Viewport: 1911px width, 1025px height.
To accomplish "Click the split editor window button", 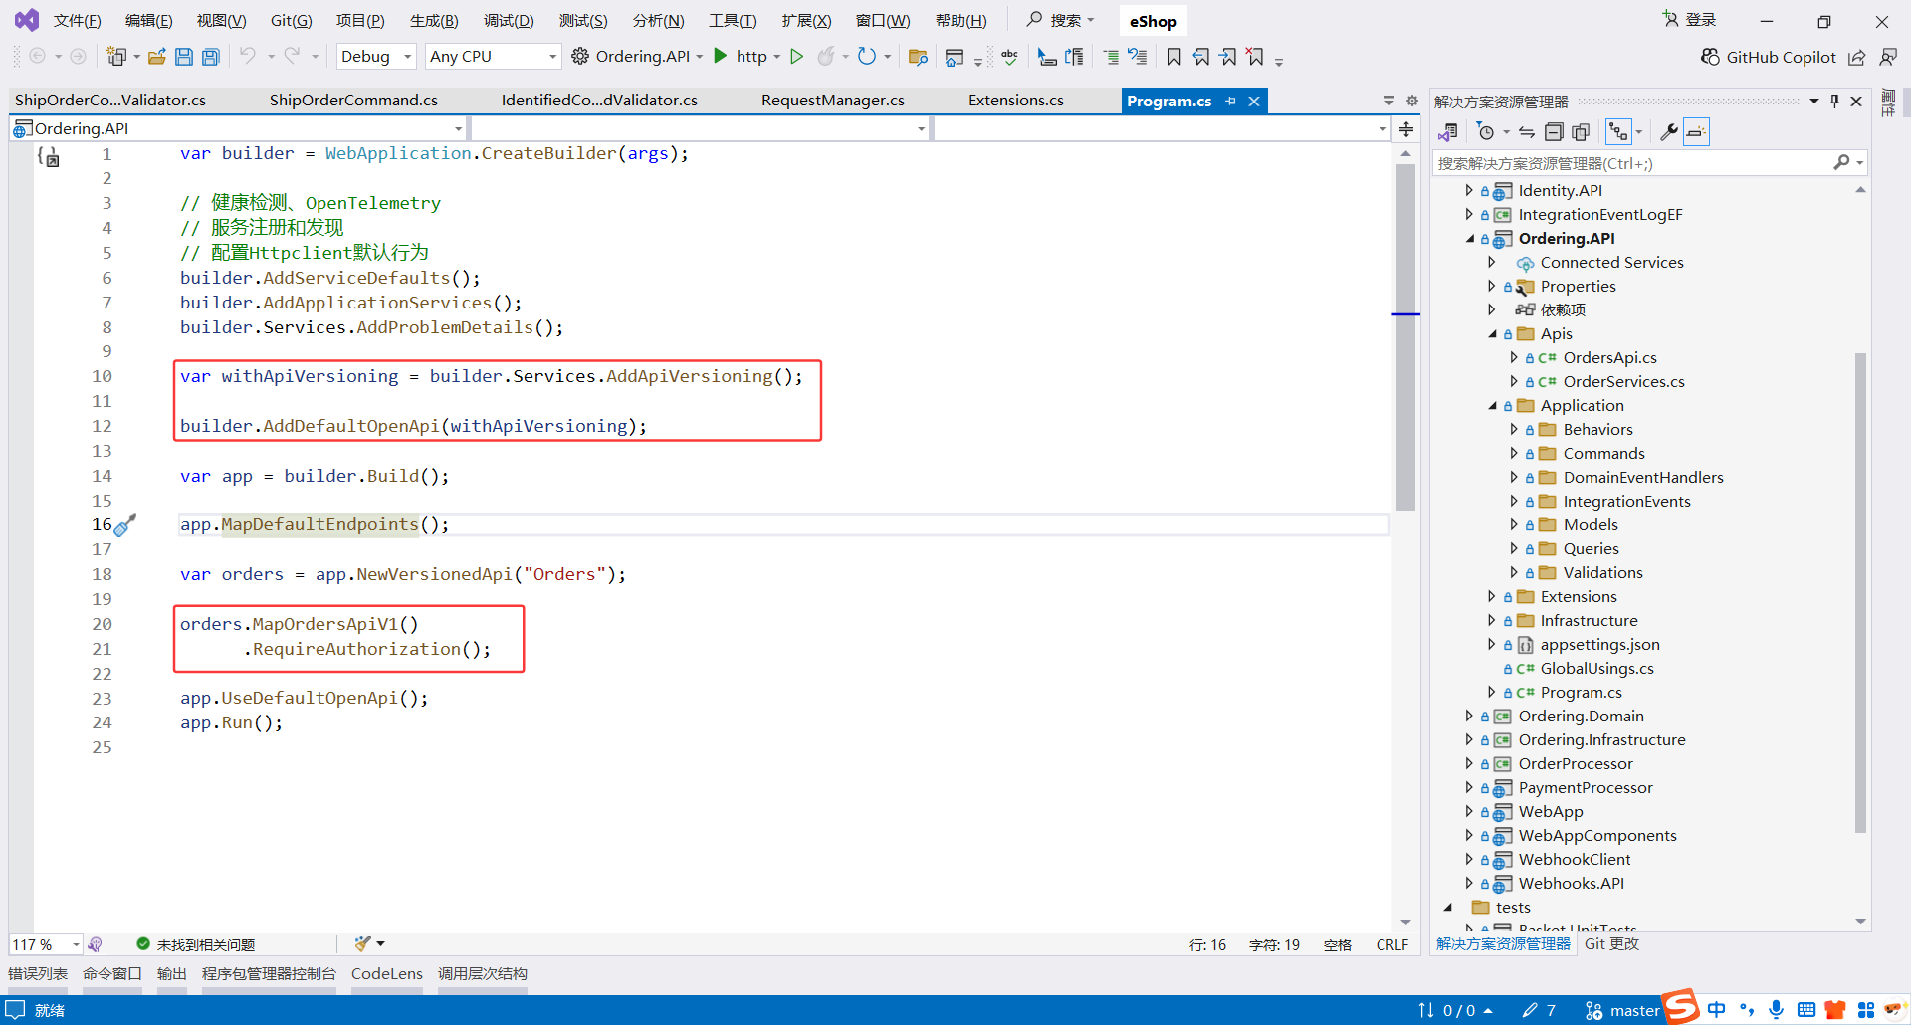I will coord(1406,128).
